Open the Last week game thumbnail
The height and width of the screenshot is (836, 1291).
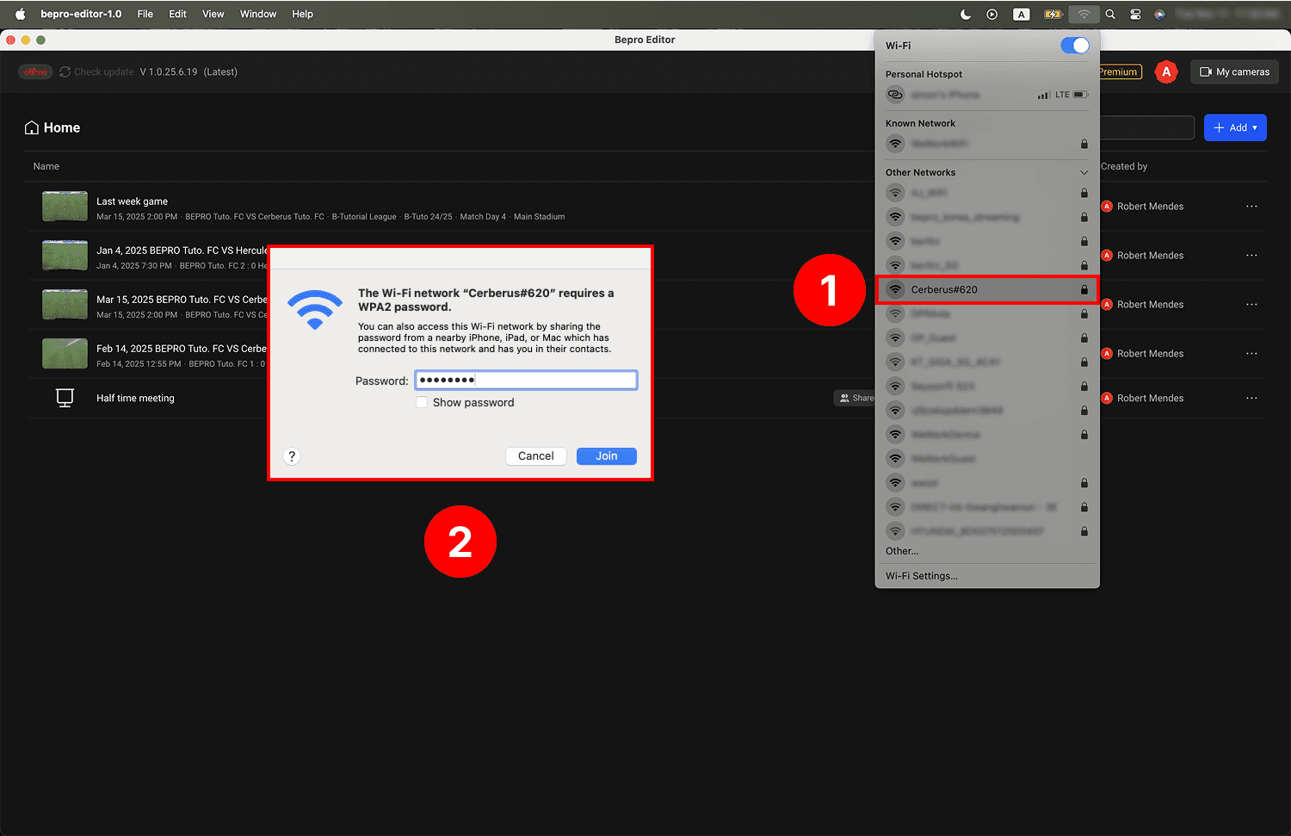[x=65, y=207]
